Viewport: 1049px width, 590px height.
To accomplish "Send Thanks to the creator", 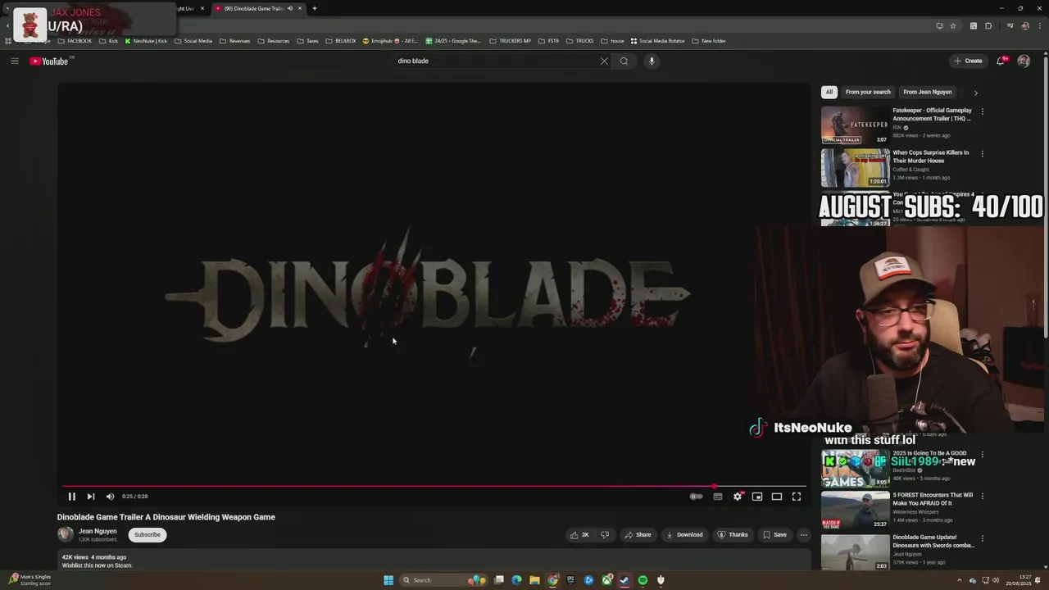I will pyautogui.click(x=733, y=535).
